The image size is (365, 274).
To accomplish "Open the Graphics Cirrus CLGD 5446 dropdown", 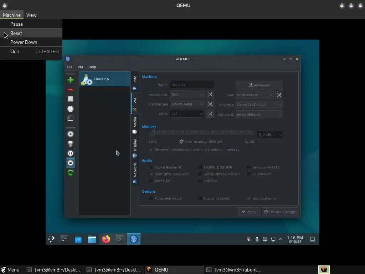I will coord(259,105).
